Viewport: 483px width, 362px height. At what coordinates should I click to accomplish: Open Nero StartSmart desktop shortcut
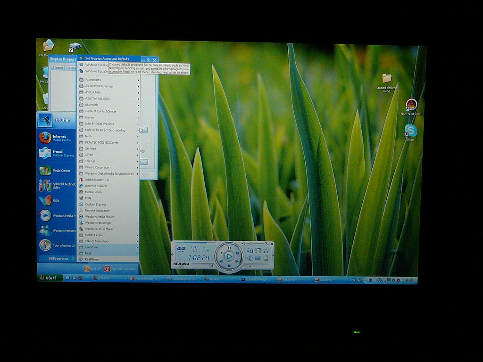[411, 107]
